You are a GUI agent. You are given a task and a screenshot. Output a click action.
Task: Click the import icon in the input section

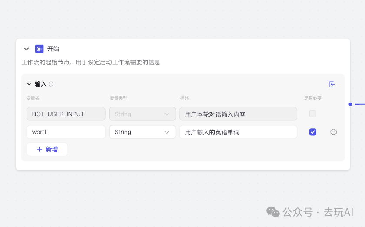pos(332,84)
